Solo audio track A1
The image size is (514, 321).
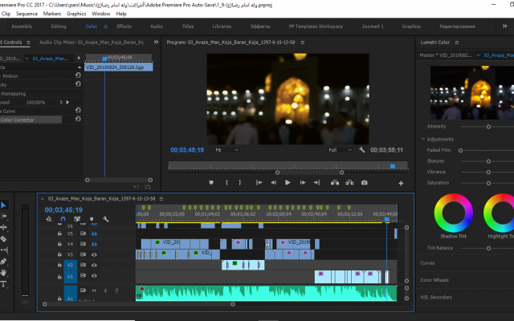(x=105, y=291)
